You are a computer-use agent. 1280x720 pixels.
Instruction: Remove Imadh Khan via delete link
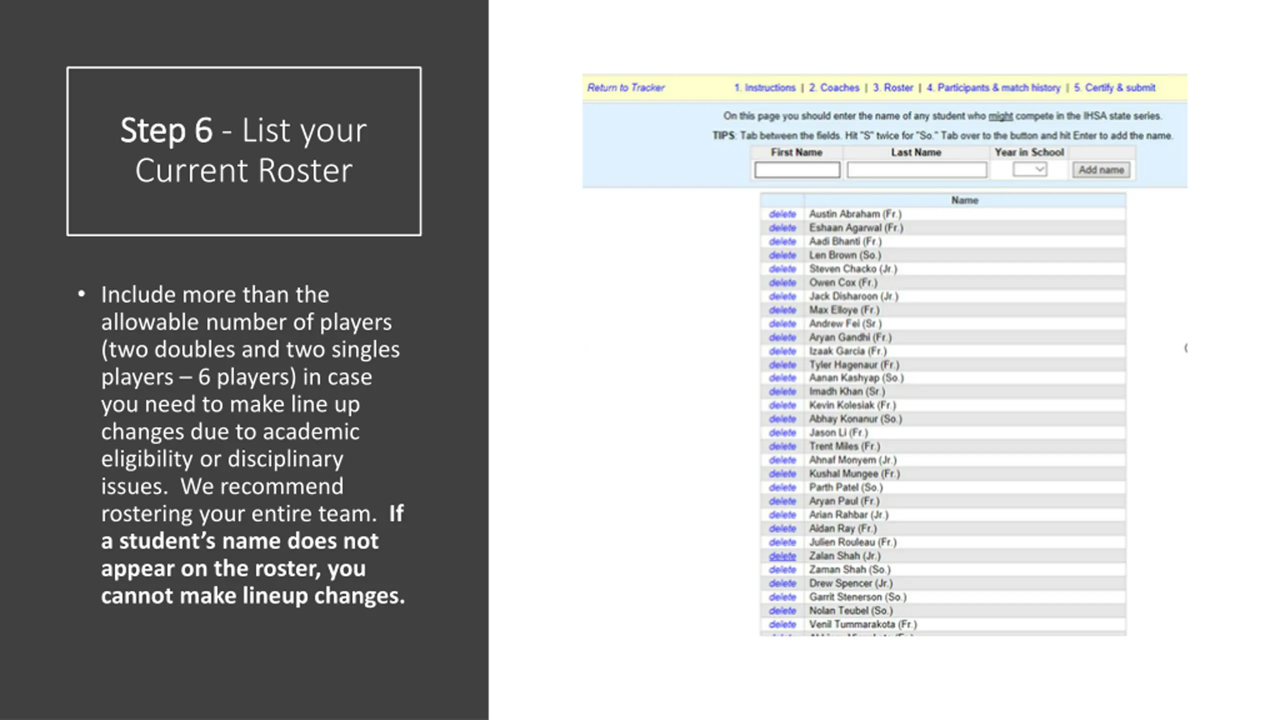click(x=782, y=391)
